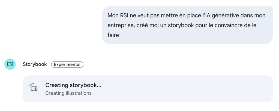The height and width of the screenshot is (111, 279).
Task: Click the first line starting "Mon RSI"
Action: [186, 15]
